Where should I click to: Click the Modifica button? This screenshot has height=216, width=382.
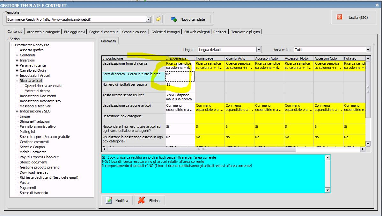coord(117,200)
